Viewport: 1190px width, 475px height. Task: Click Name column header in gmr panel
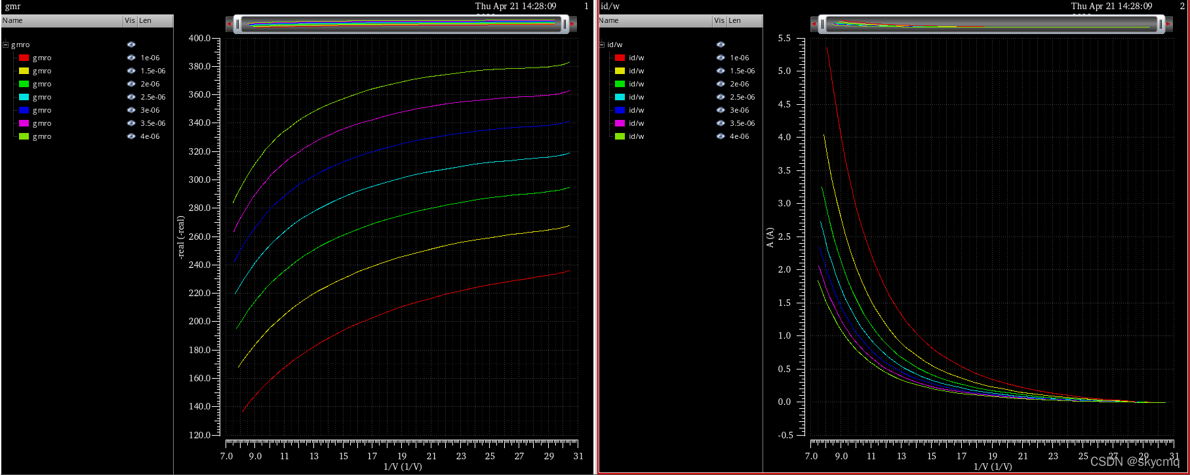coord(62,20)
